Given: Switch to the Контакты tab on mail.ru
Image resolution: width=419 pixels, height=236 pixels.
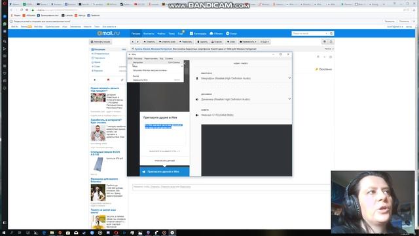Looking at the screenshot, I should click(x=149, y=33).
